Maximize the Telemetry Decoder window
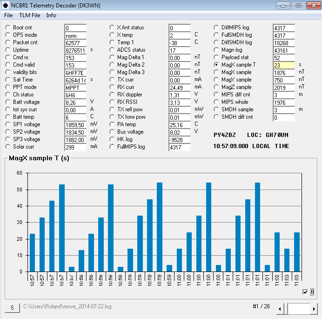The width and height of the screenshot is (322, 319). tap(298, 6)
